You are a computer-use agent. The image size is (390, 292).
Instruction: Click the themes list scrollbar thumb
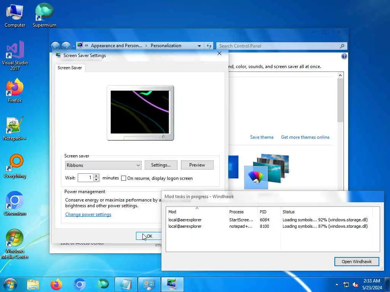click(x=340, y=100)
